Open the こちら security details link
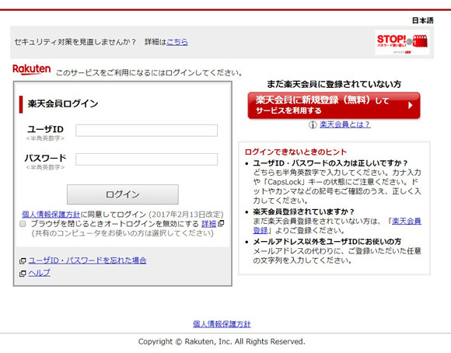 point(177,42)
